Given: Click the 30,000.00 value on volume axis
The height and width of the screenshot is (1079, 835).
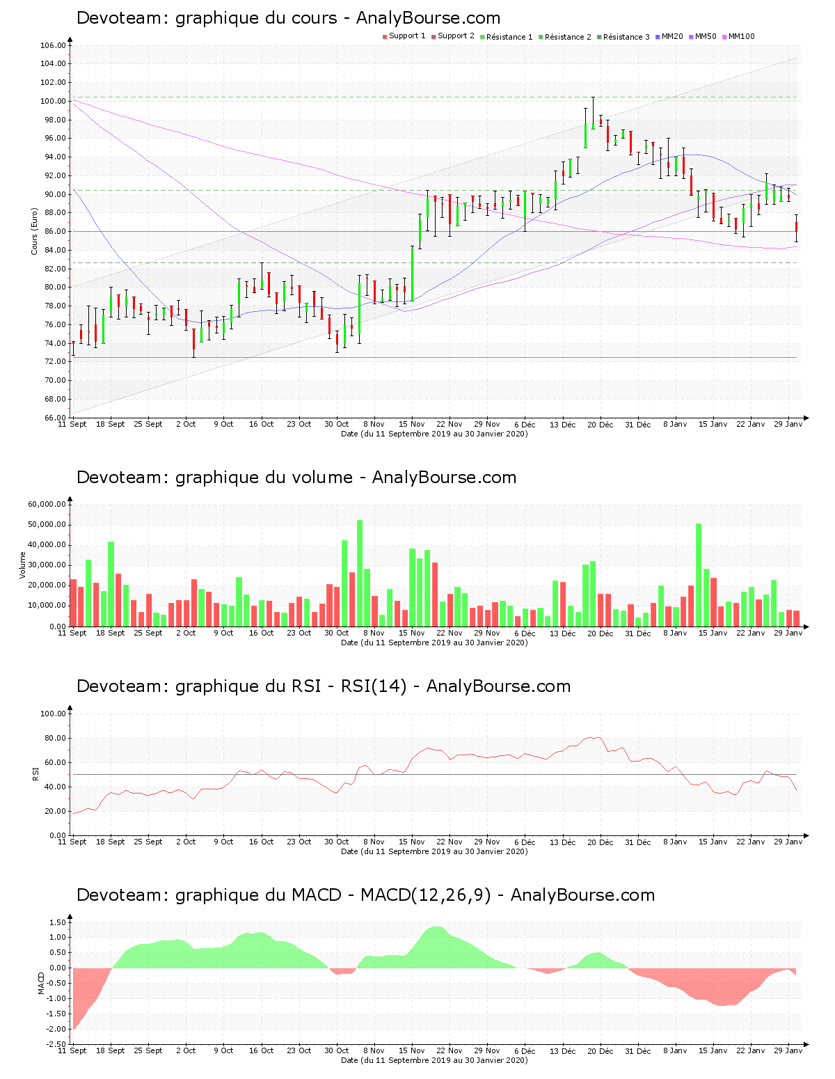Looking at the screenshot, I should (x=47, y=565).
